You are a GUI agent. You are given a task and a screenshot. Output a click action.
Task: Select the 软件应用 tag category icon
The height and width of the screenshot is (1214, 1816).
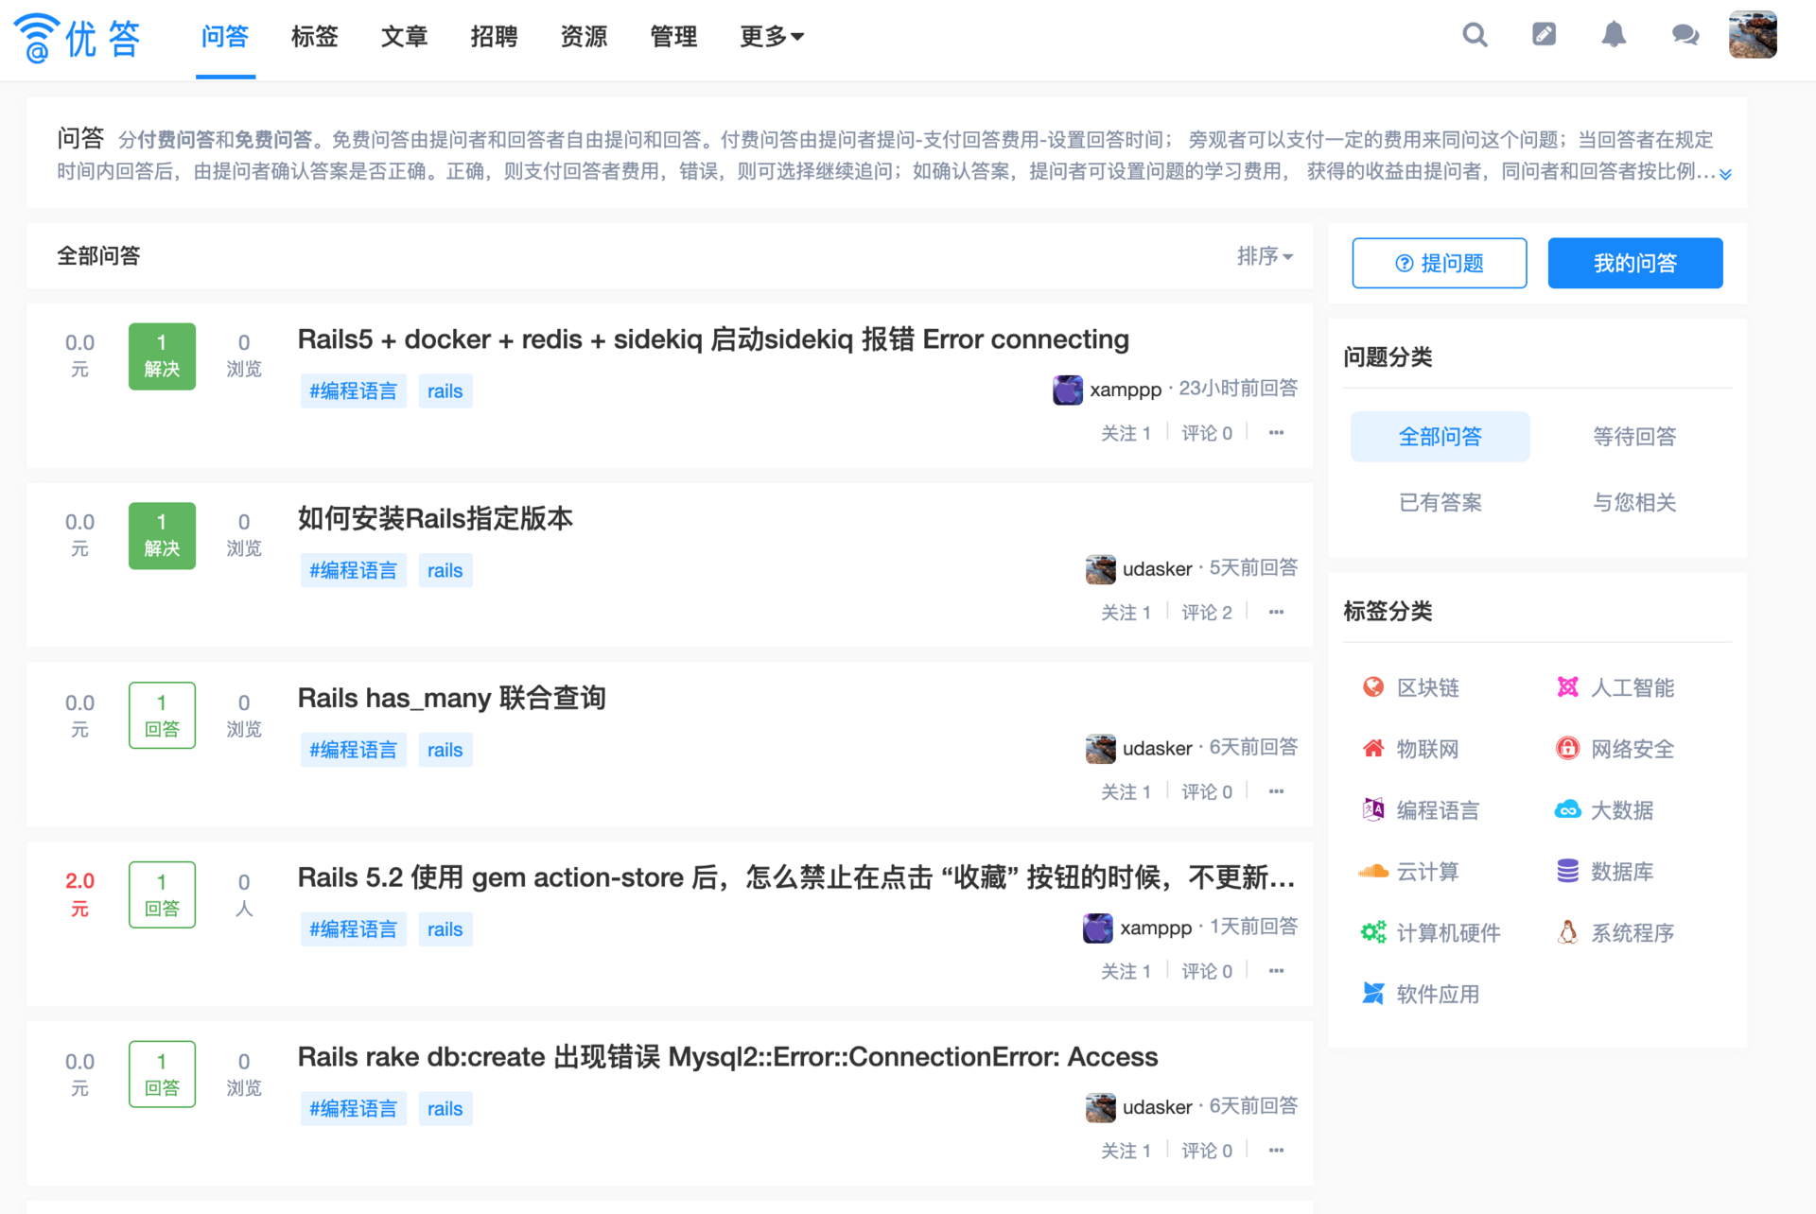pyautogui.click(x=1373, y=994)
